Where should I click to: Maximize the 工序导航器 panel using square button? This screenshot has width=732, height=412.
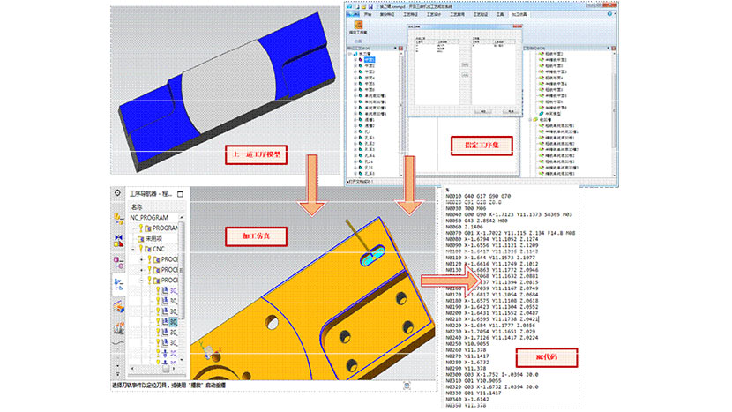[180, 194]
